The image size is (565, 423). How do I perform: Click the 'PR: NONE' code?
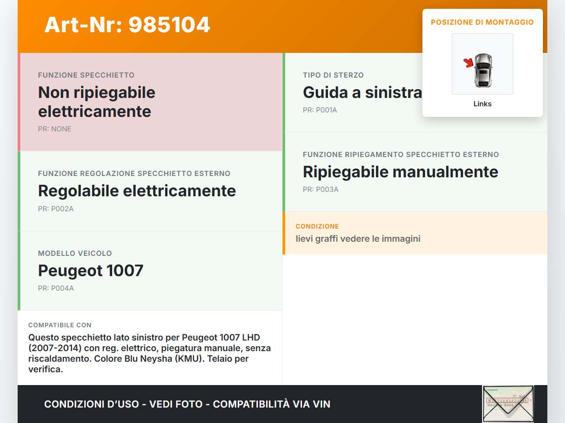(x=54, y=129)
